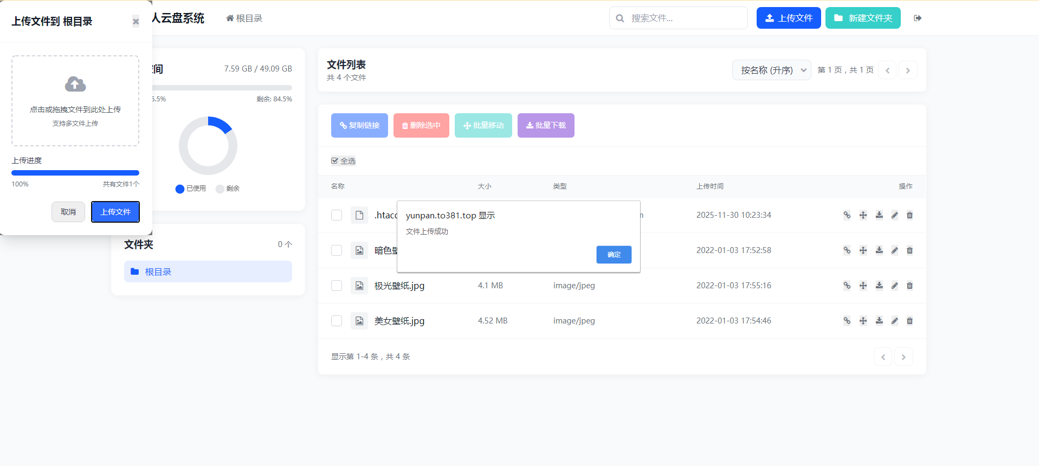Go to next page using the top chevron
1039x466 pixels.
[x=908, y=70]
